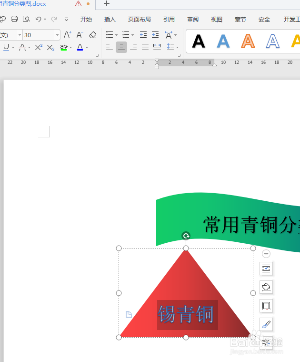Image resolution: width=300 pixels, height=362 pixels.
Task: Open the 安全 tab
Action: coord(264,20)
